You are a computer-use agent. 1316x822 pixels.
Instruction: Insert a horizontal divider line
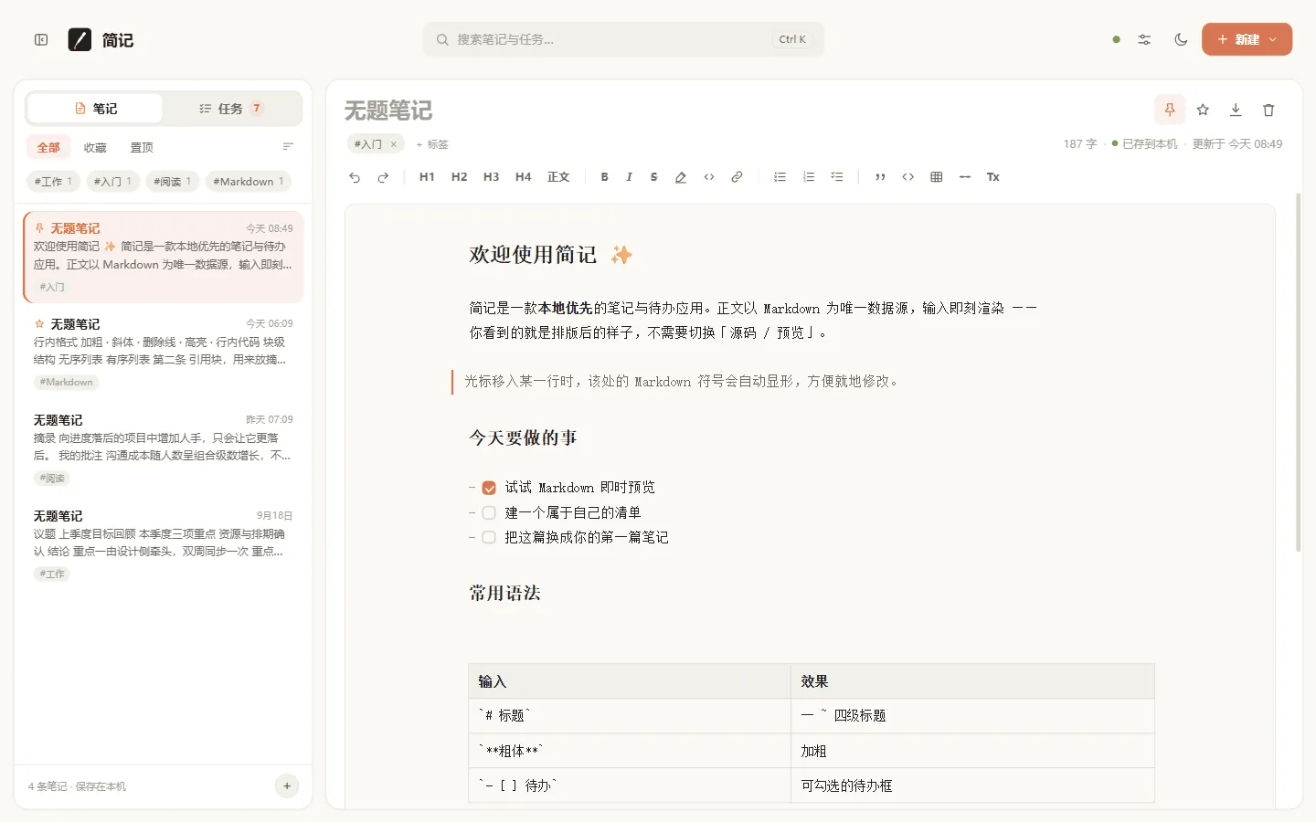(x=965, y=177)
